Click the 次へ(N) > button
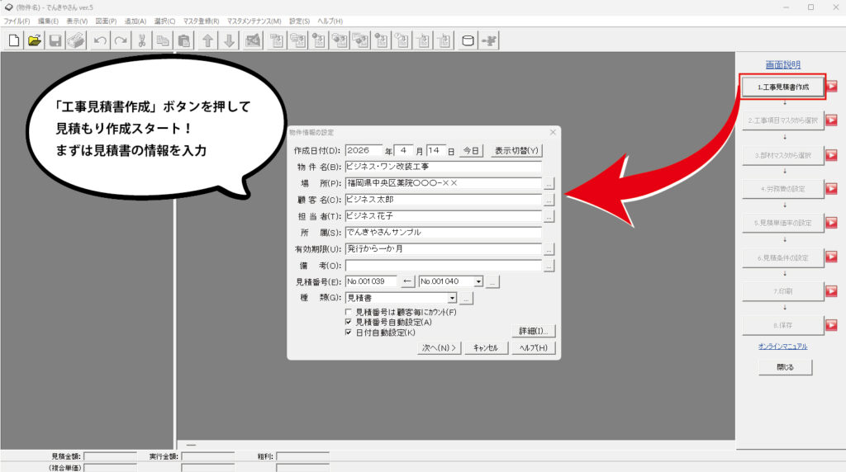 439,348
